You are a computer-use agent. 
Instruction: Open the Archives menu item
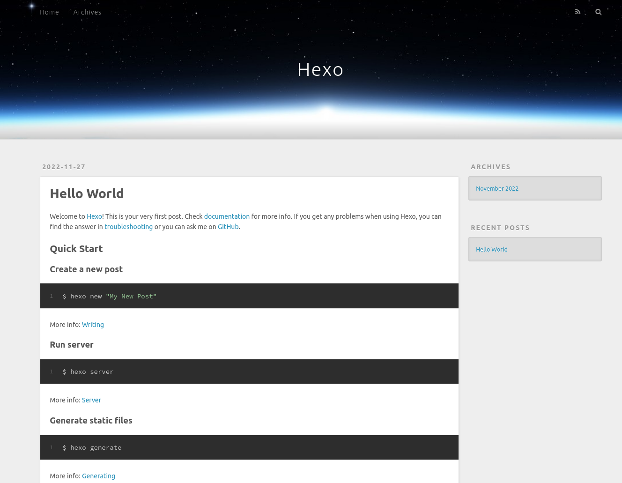pyautogui.click(x=87, y=12)
